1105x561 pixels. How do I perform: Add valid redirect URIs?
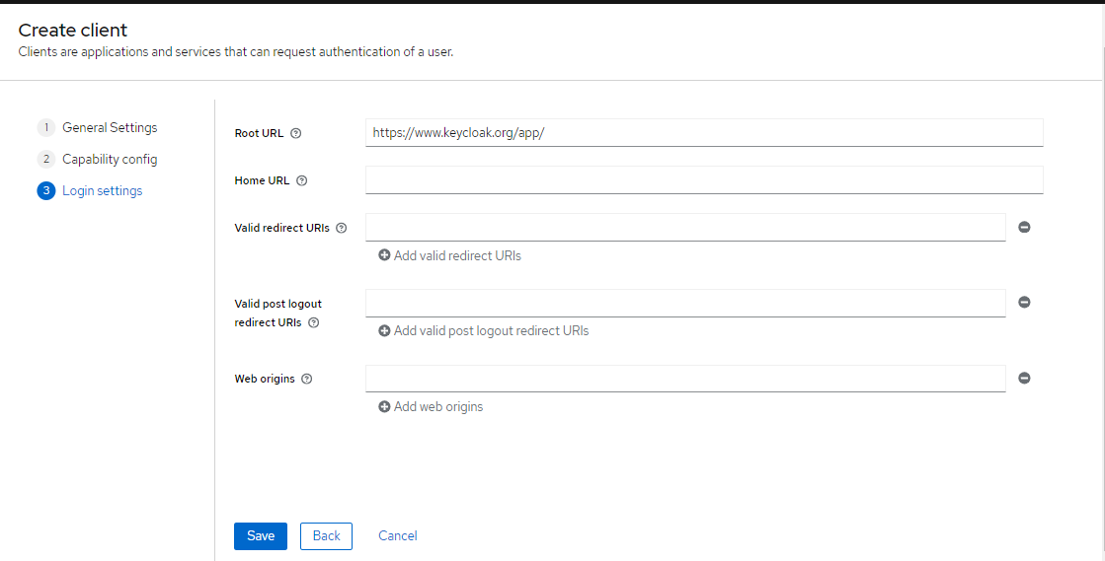449,255
